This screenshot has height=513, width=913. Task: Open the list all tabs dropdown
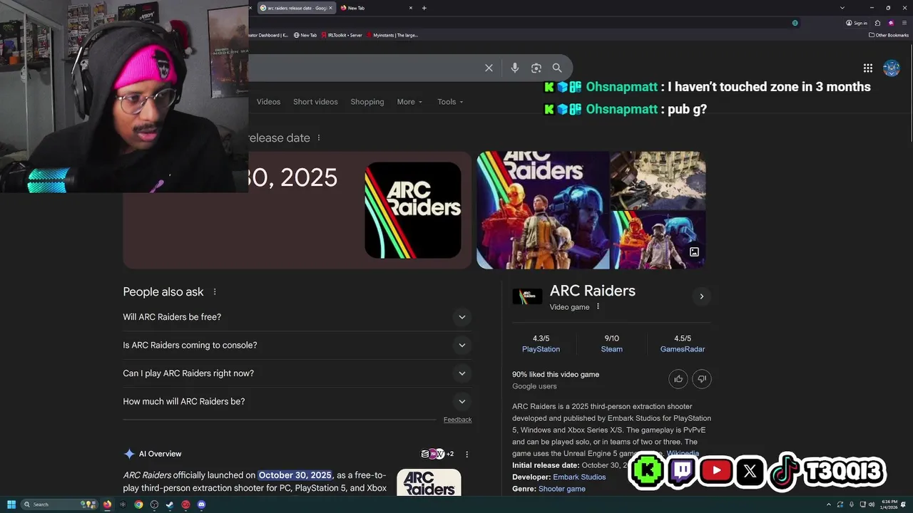842,8
